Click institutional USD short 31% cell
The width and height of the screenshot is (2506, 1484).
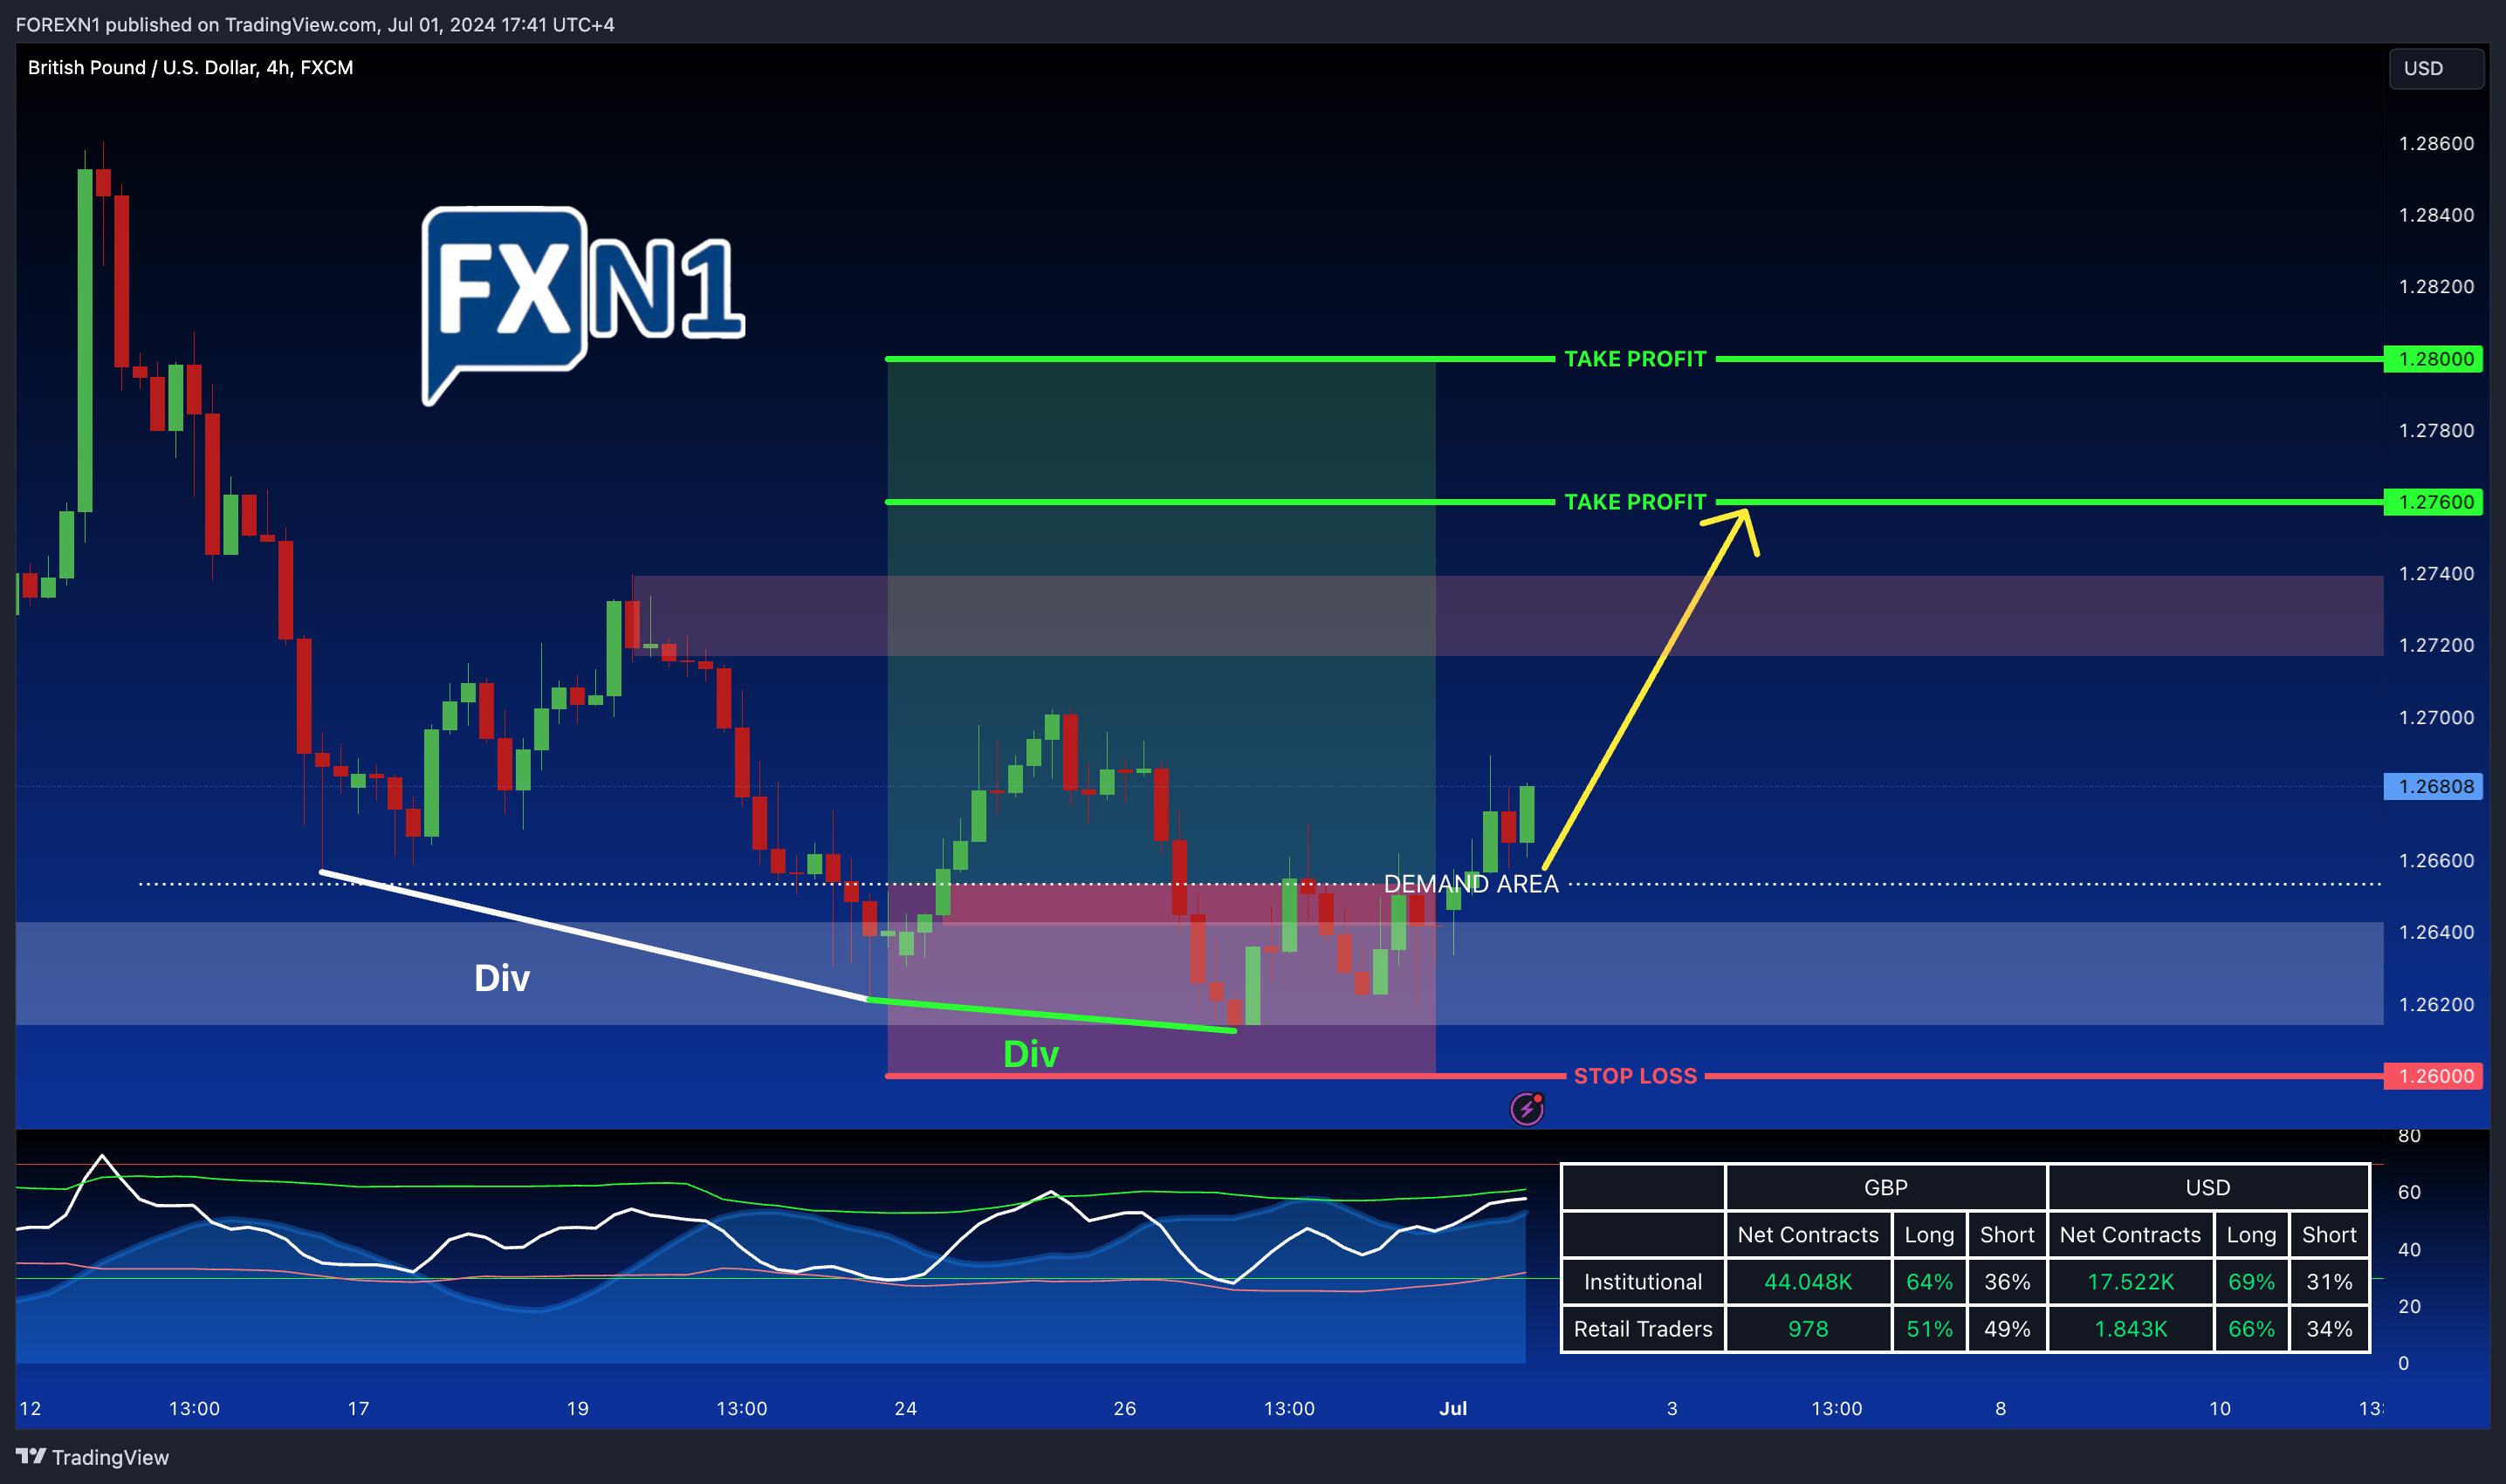pos(2329,1282)
